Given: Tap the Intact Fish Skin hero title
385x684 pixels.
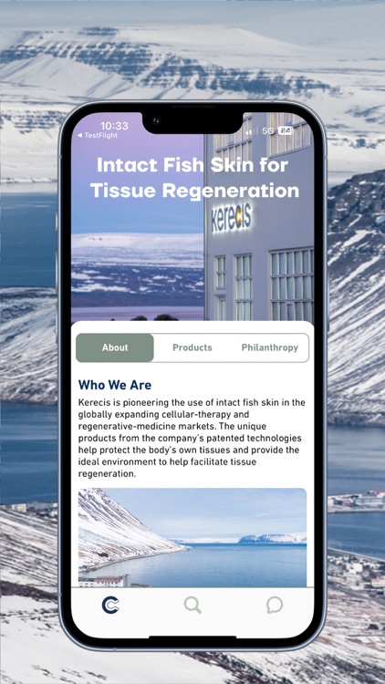Looking at the screenshot, I should pos(194,178).
